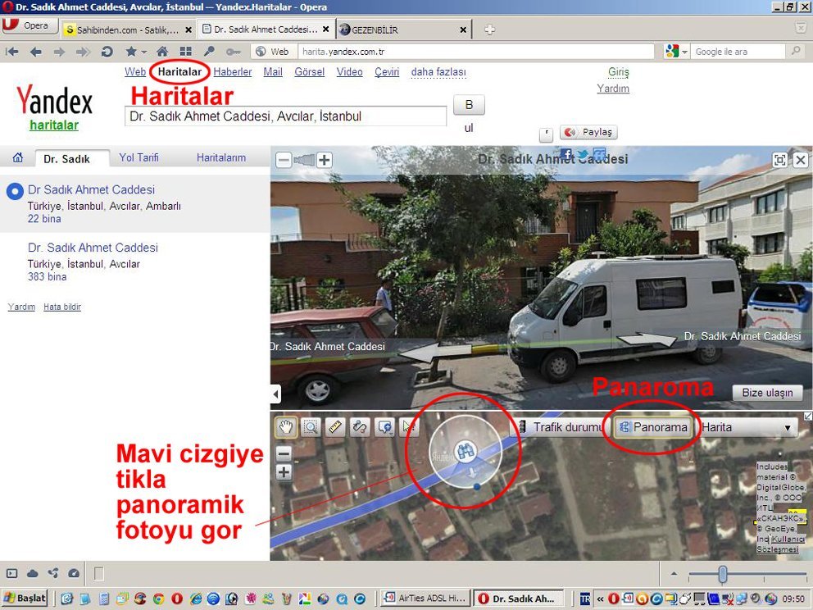
Task: Click the Bize ulaşın button
Action: 767,393
